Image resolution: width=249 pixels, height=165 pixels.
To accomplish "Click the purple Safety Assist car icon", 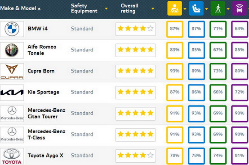I will pos(240,8).
